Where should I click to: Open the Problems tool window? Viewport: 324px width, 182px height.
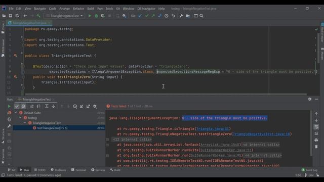[x=59, y=170]
